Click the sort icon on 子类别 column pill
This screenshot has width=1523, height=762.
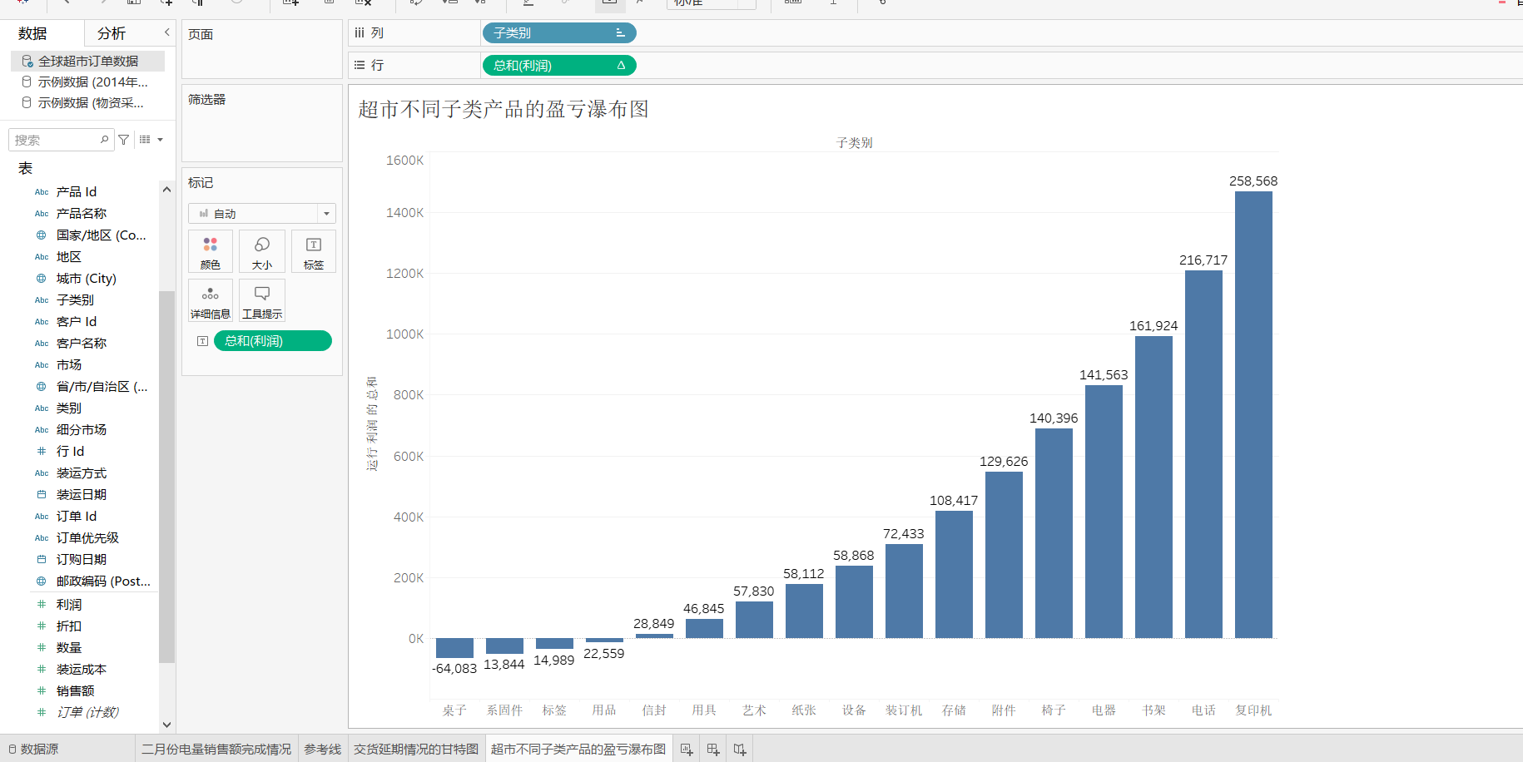620,33
